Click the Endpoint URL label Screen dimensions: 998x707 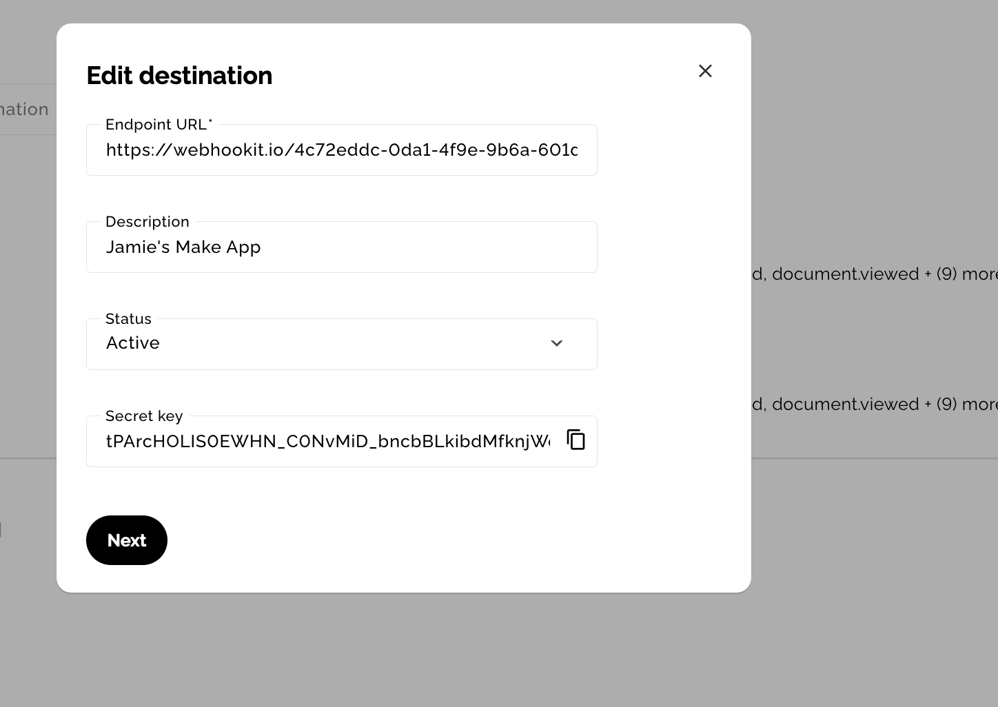pyautogui.click(x=155, y=125)
